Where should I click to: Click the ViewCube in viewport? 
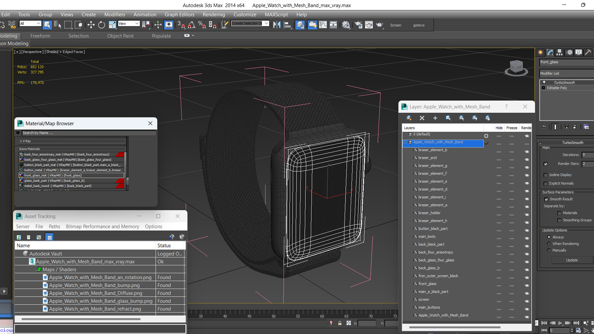point(516,68)
